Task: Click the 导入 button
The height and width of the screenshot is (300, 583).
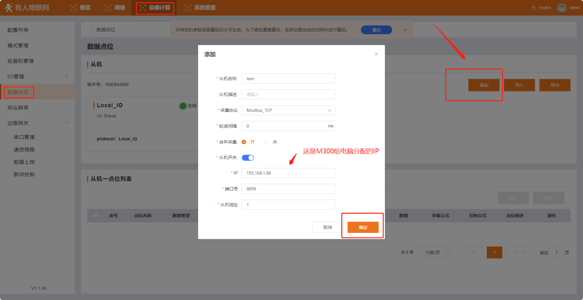Action: point(519,85)
